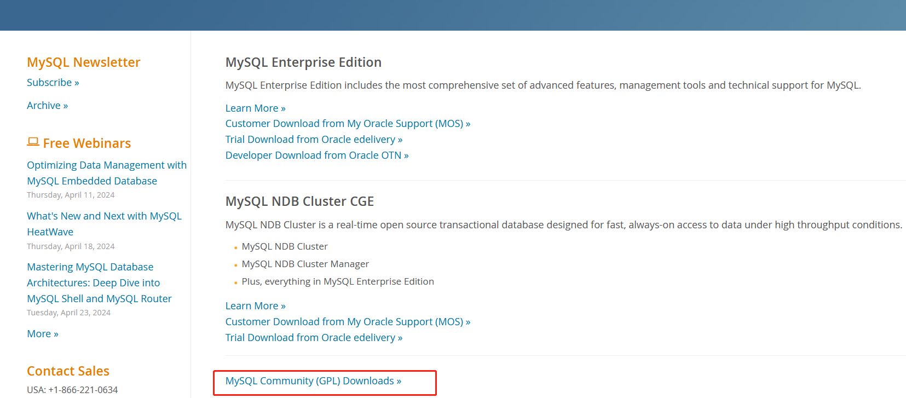Open Developer Download from Oracle OTN
Image resolution: width=906 pixels, height=398 pixels.
coord(317,155)
